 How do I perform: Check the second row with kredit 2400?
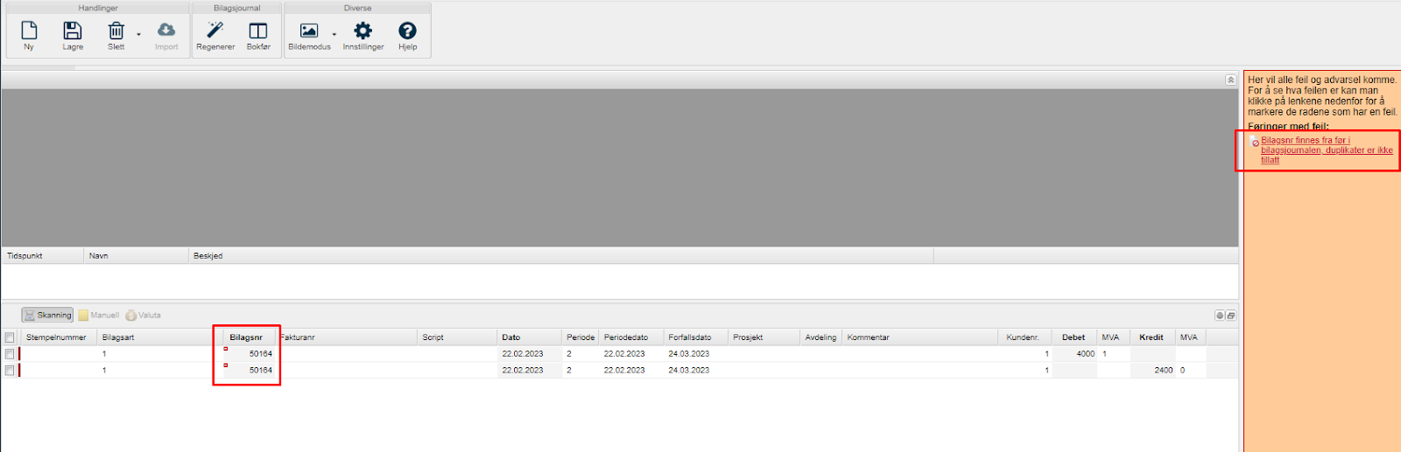pyautogui.click(x=10, y=371)
